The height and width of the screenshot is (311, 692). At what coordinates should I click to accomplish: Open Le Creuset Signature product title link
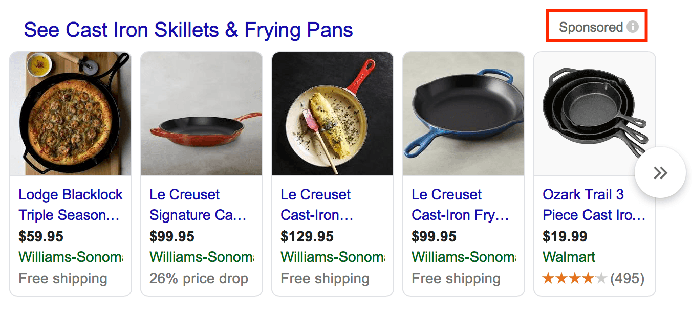198,205
